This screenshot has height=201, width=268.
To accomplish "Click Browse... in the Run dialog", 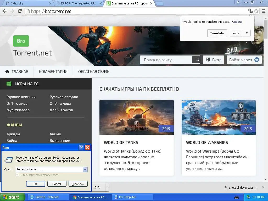I will [78, 184].
